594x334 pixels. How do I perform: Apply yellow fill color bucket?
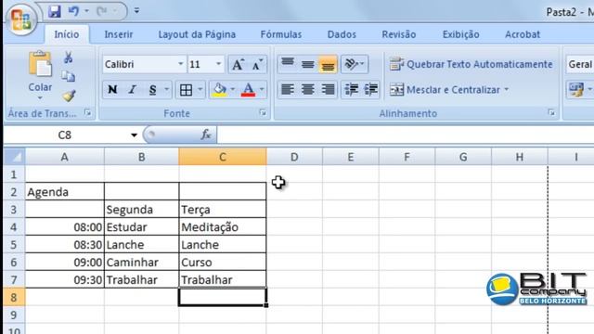[219, 90]
